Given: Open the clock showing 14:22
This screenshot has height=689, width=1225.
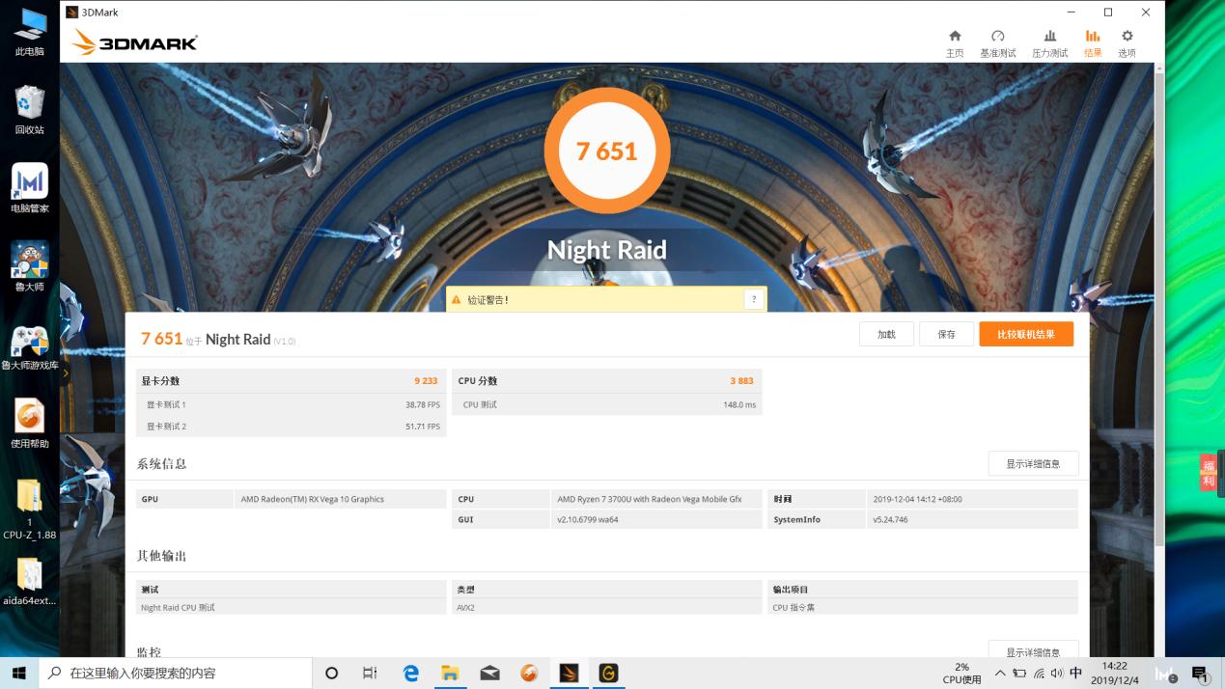Looking at the screenshot, I should click(1114, 674).
